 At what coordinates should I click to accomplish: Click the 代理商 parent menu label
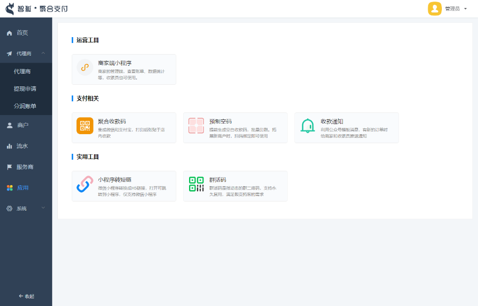click(x=24, y=54)
